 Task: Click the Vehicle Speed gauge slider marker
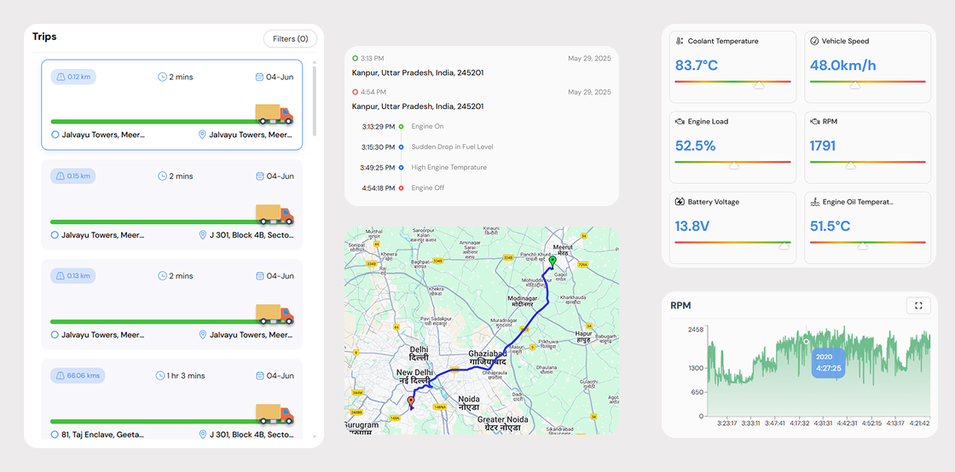pyautogui.click(x=854, y=85)
